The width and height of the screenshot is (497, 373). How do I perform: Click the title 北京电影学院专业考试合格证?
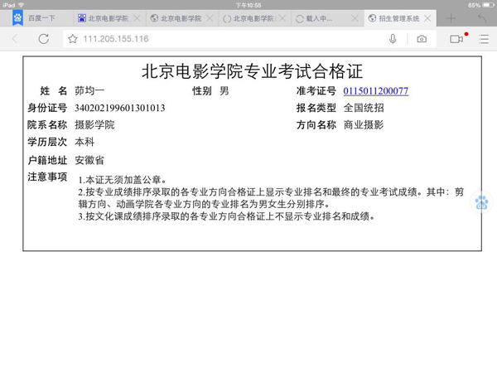(252, 71)
